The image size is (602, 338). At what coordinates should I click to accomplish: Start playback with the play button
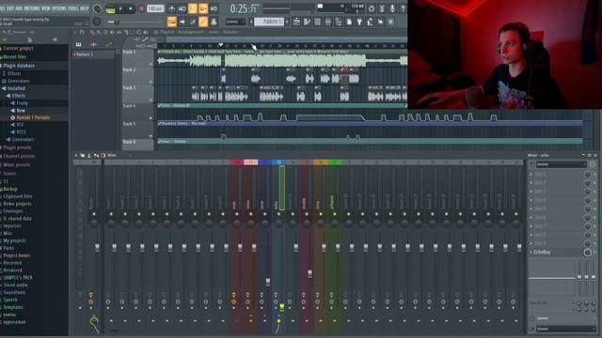(121, 8)
